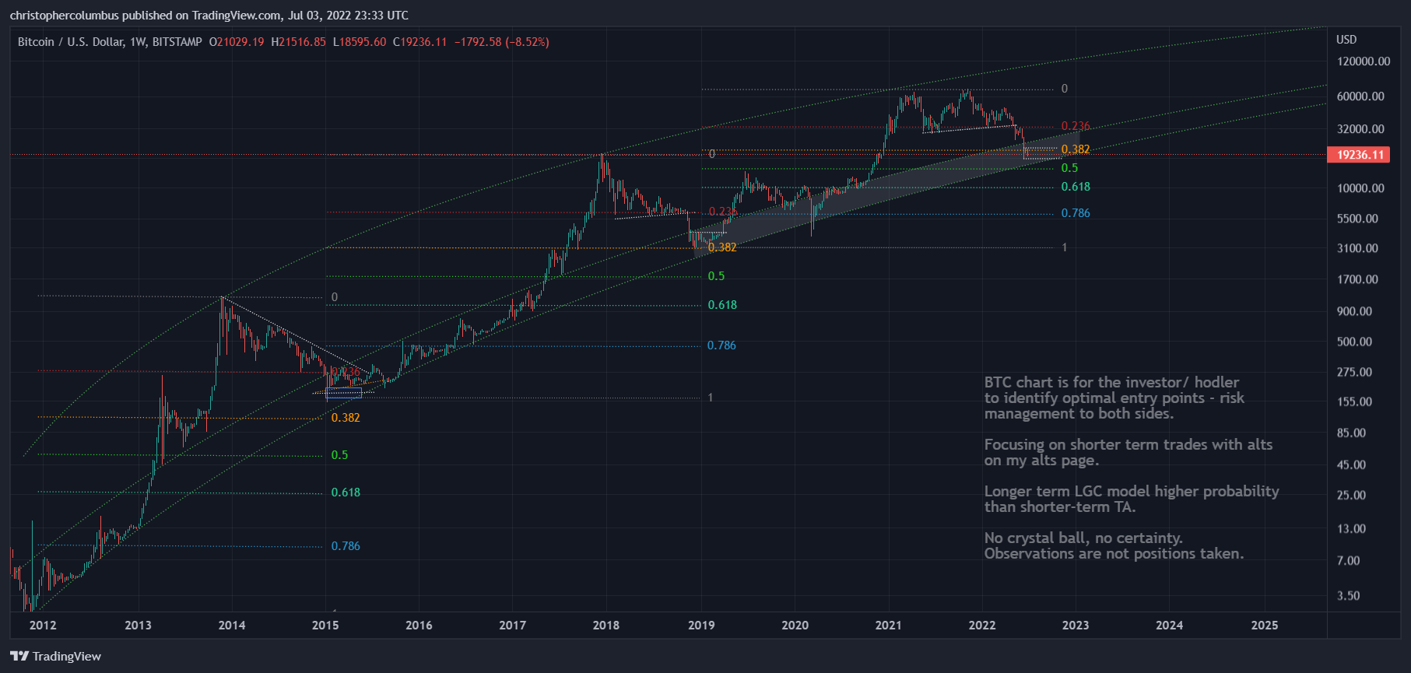Select the 2018 label on the time axis
The height and width of the screenshot is (673, 1411).
(x=605, y=625)
